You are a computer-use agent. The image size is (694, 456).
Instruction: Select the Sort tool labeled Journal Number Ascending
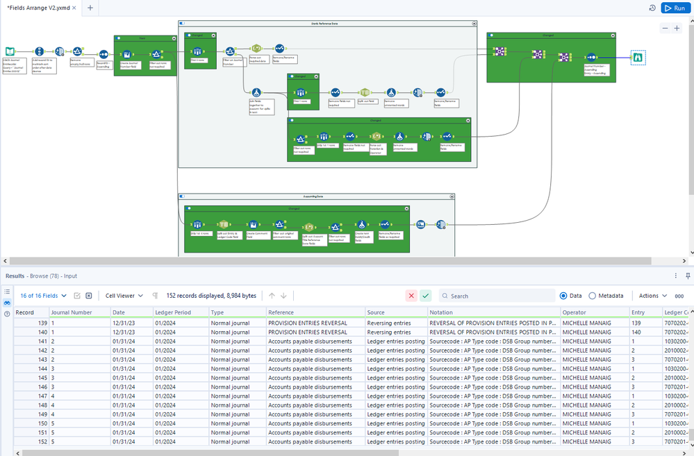(592, 57)
